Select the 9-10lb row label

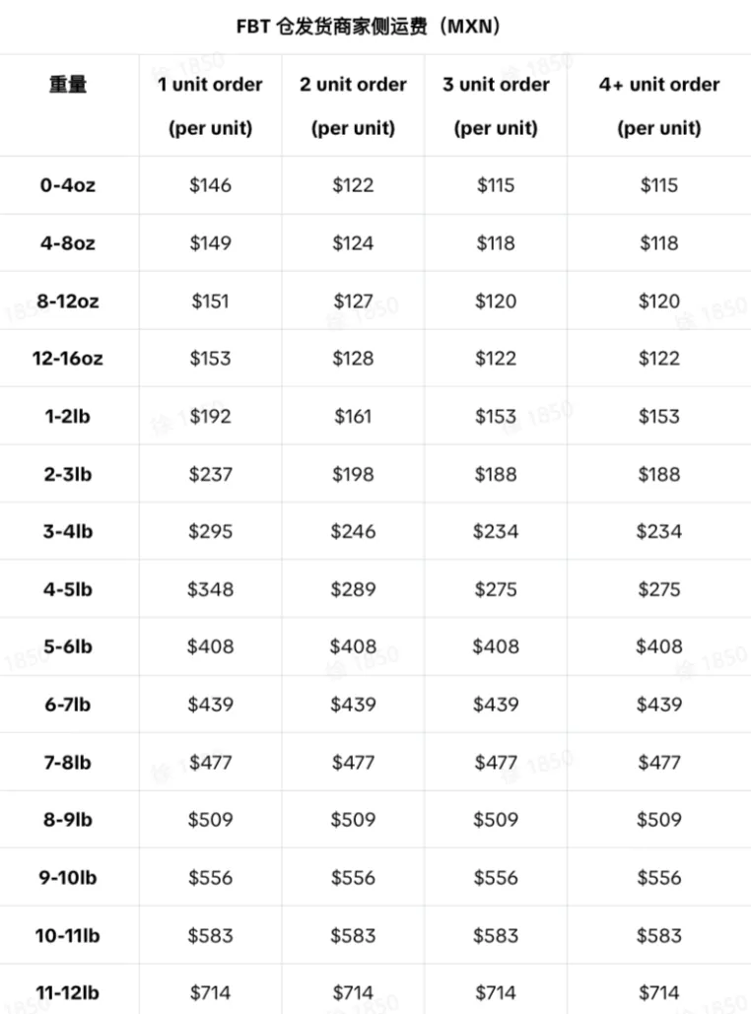pos(68,878)
